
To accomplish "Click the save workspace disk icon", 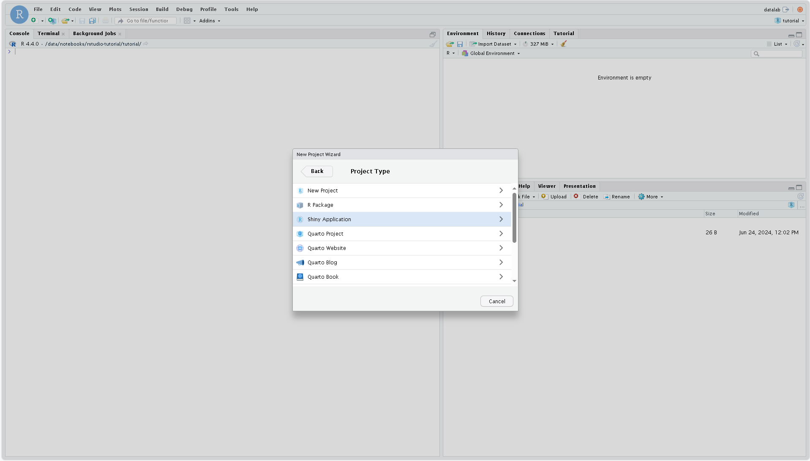I will (x=460, y=44).
